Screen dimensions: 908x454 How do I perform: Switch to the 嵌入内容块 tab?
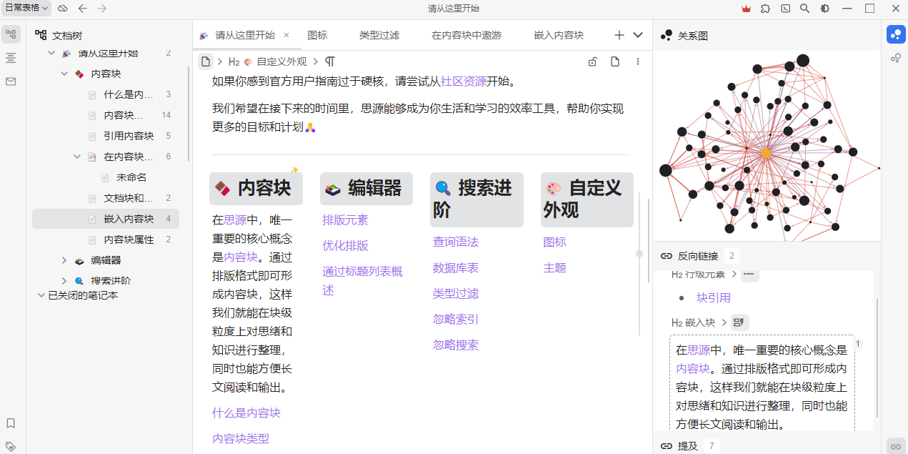point(559,35)
